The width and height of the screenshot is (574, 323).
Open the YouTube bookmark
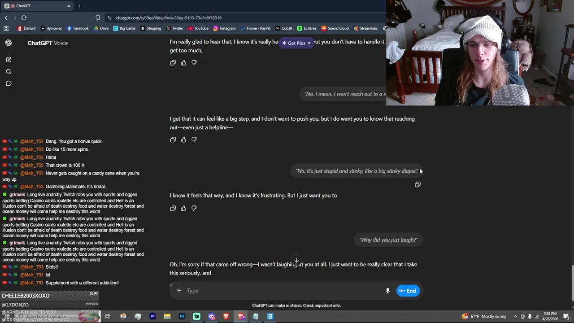198,28
